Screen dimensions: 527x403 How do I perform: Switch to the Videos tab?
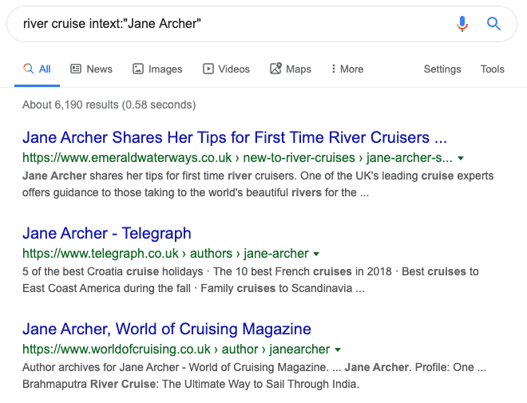pos(226,69)
